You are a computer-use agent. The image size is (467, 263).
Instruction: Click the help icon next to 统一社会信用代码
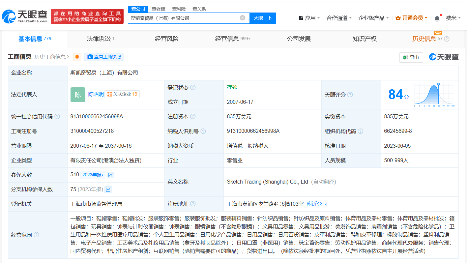(x=57, y=117)
